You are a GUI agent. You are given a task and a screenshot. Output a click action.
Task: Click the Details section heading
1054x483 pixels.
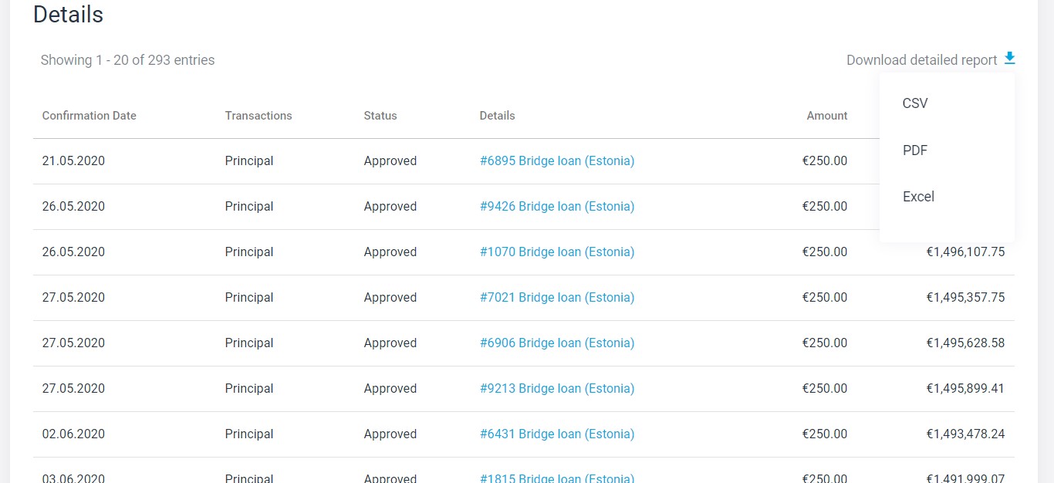(x=68, y=15)
